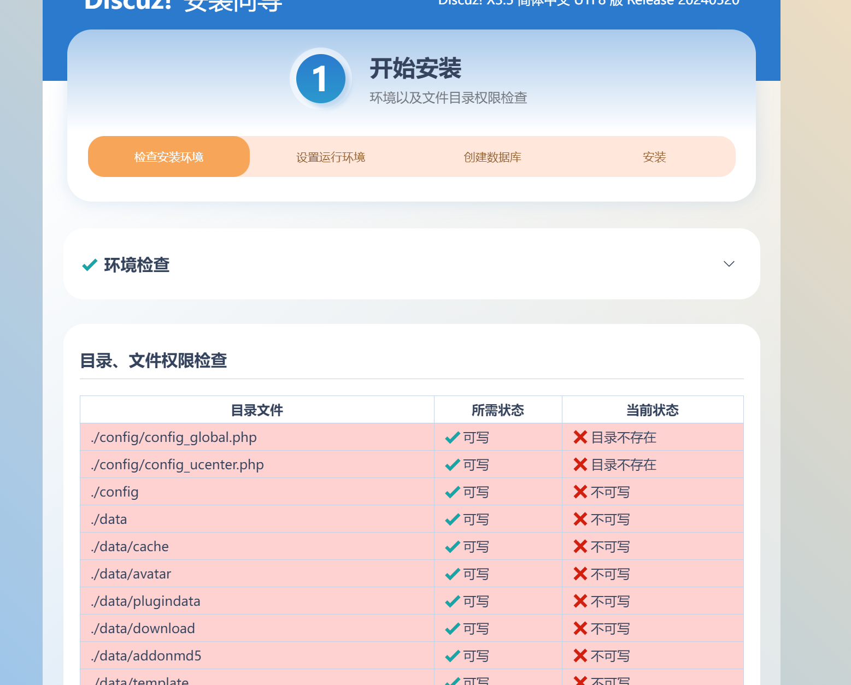Click the ./data/plugindata path cell
This screenshot has height=685, width=851.
257,601
